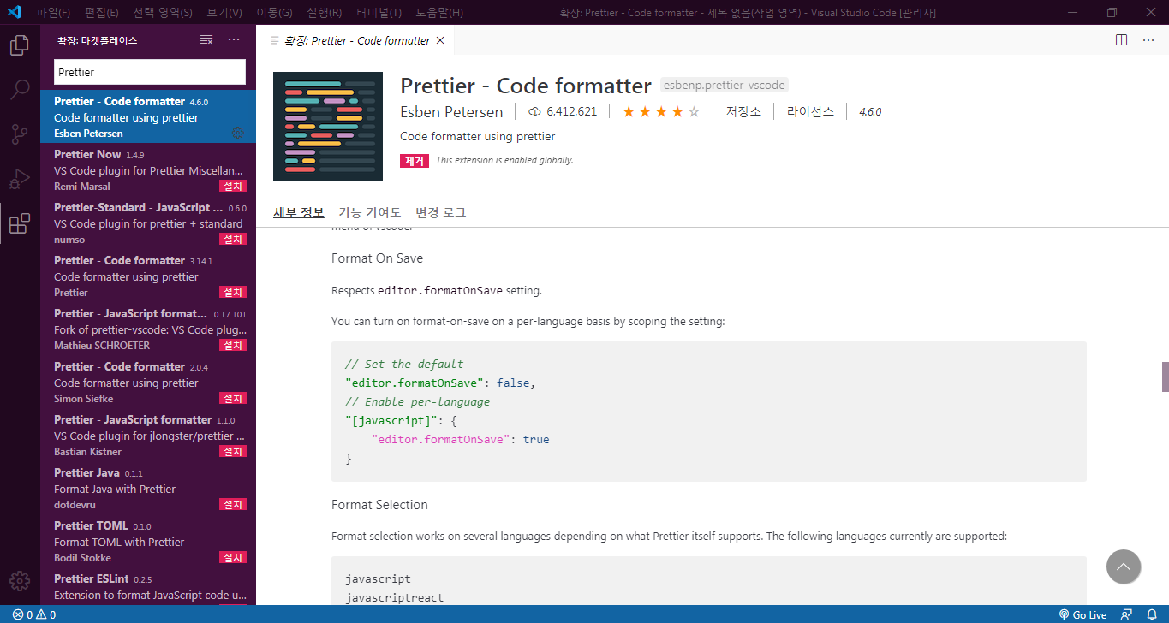Open the Search view icon
The height and width of the screenshot is (623, 1169).
coord(19,90)
